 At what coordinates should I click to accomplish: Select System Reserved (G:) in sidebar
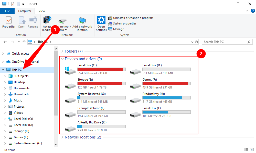pyautogui.click(x=28, y=143)
